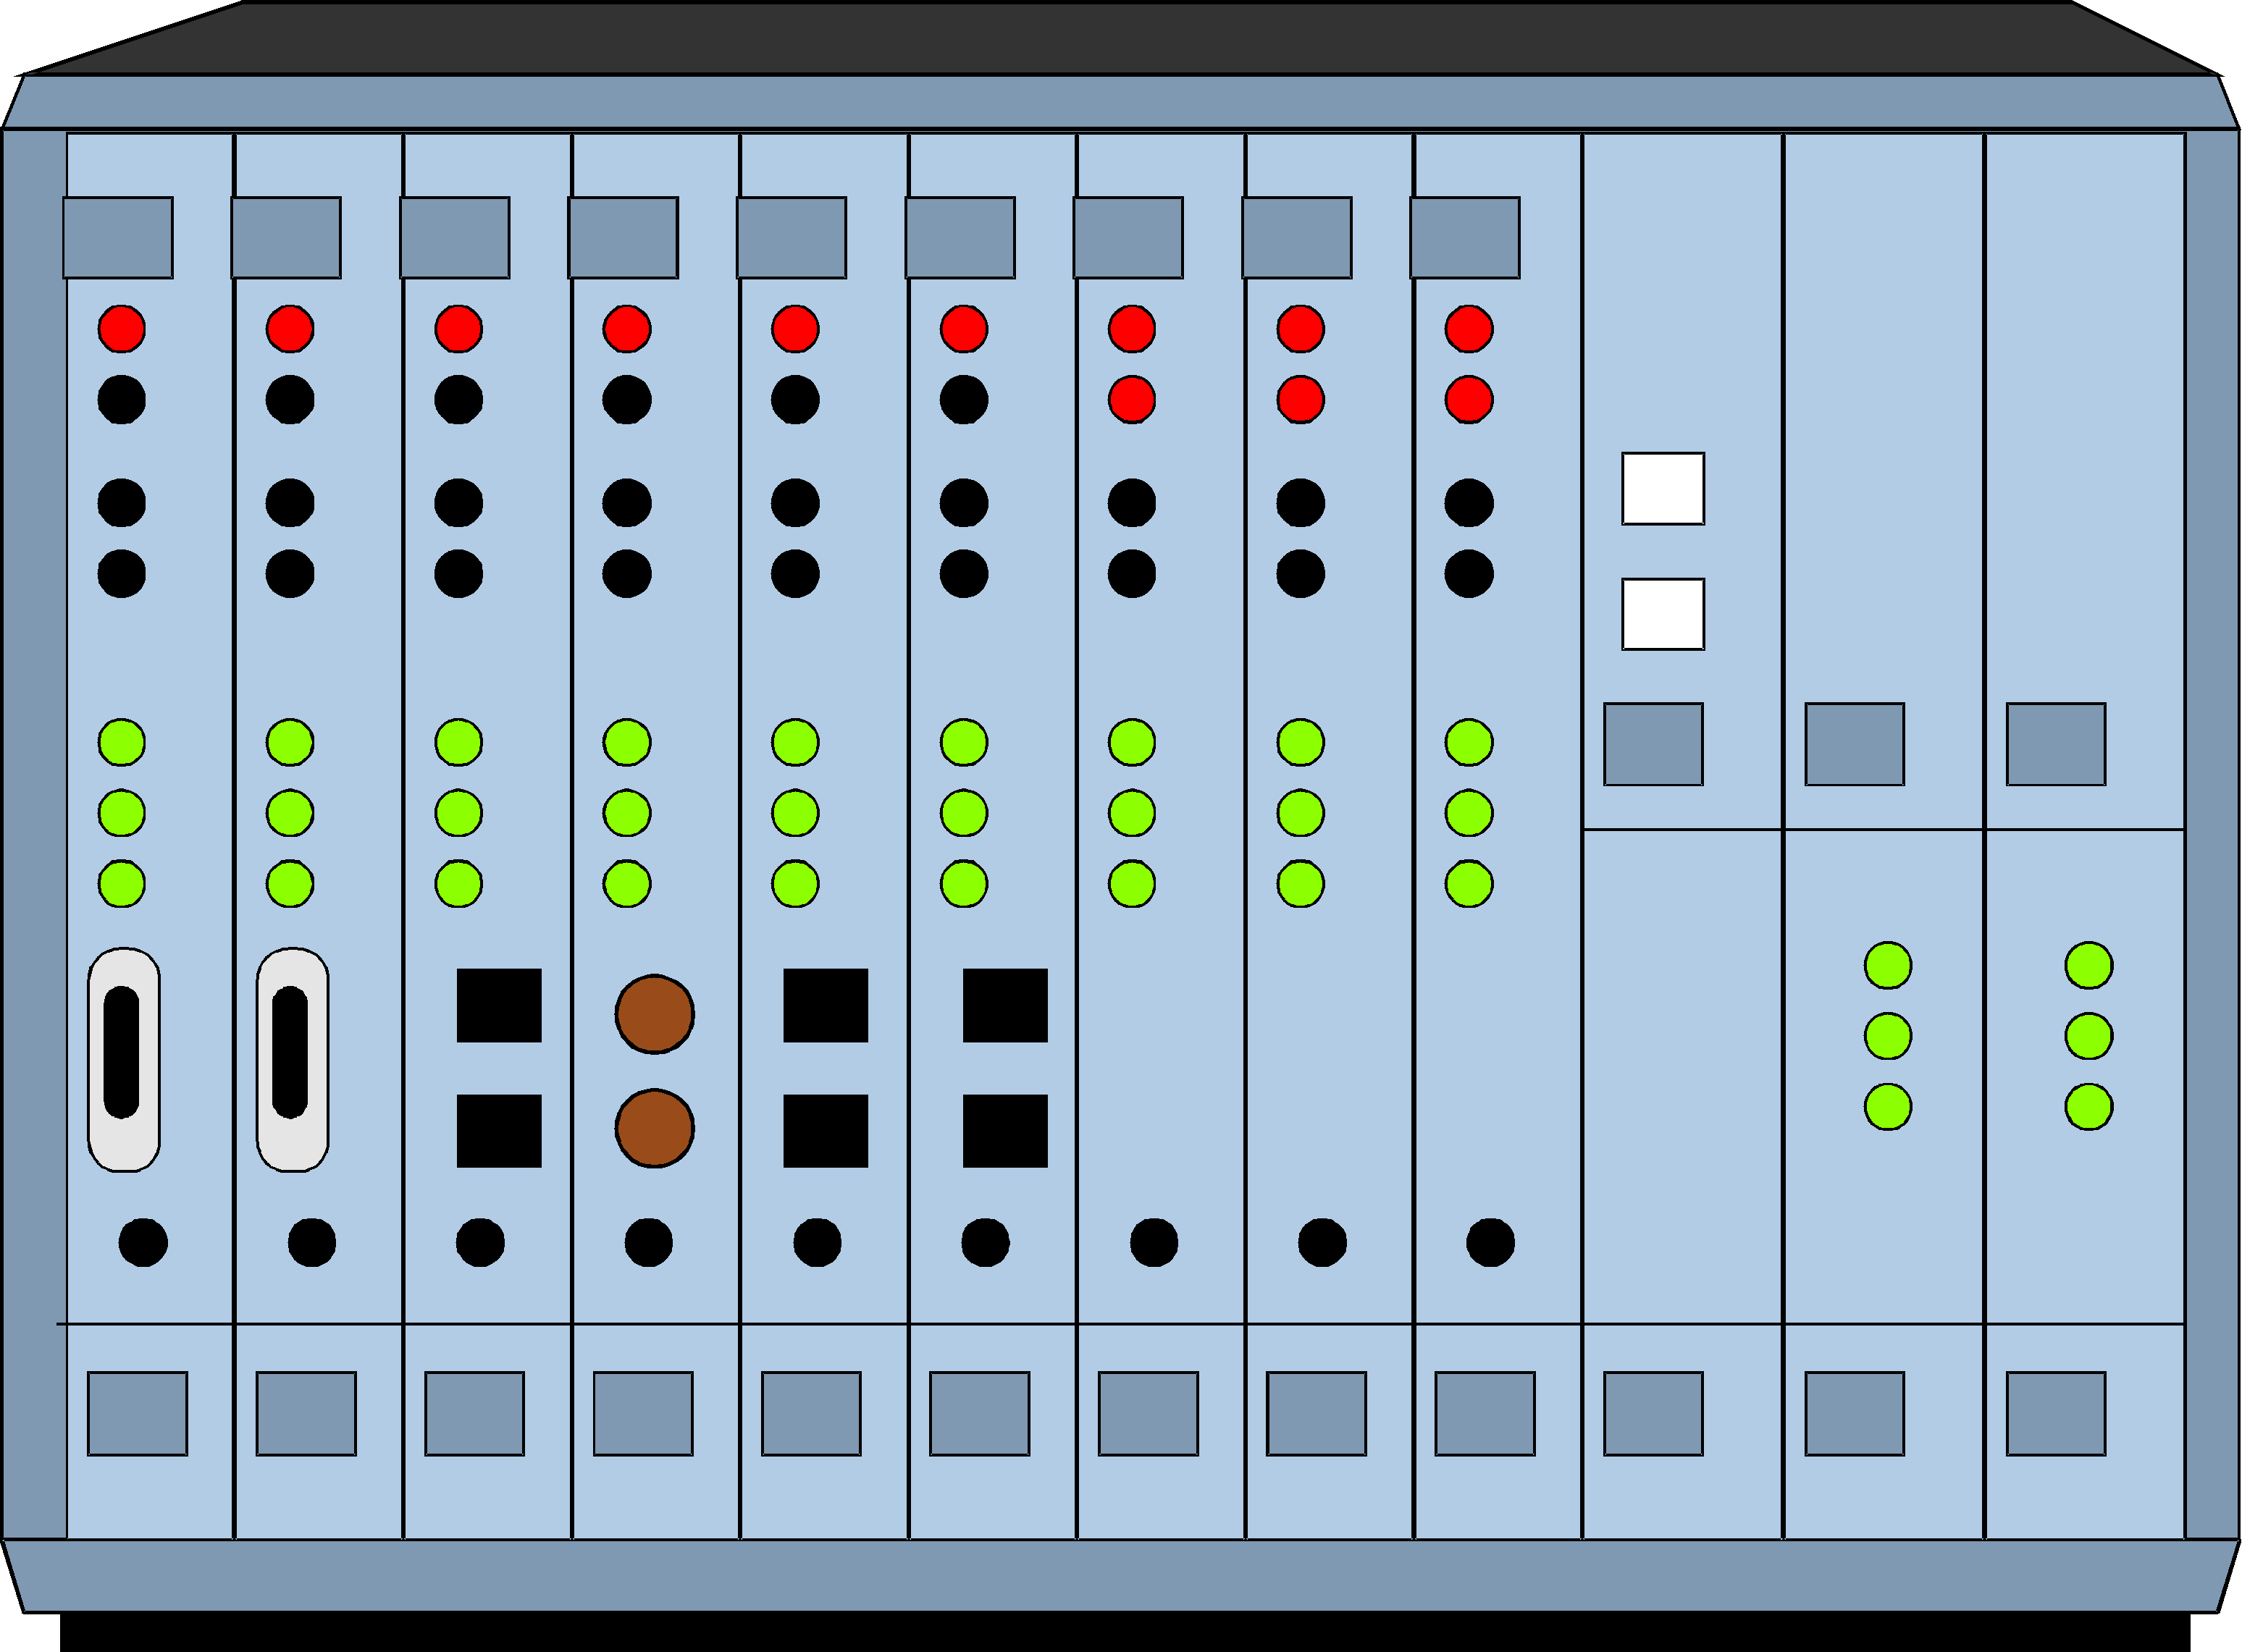Click the second red LED on seventh card
The height and width of the screenshot is (1652, 2242).
pos(1132,400)
